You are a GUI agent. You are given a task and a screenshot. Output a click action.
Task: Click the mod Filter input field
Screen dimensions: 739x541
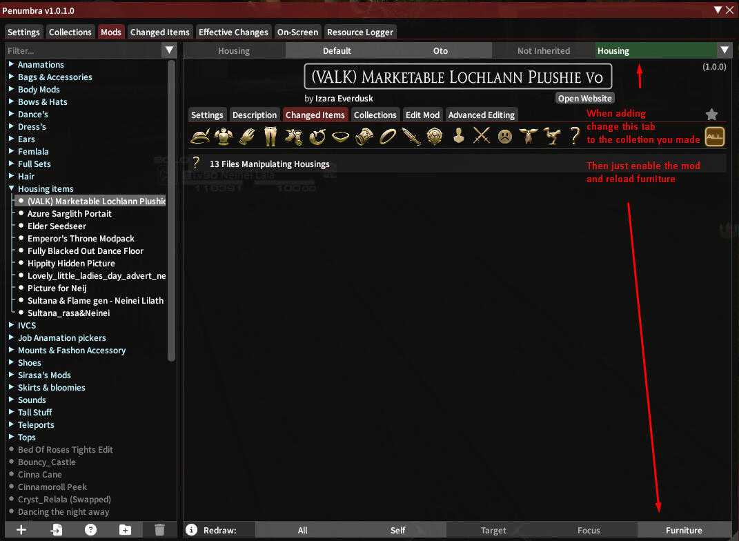[83, 50]
